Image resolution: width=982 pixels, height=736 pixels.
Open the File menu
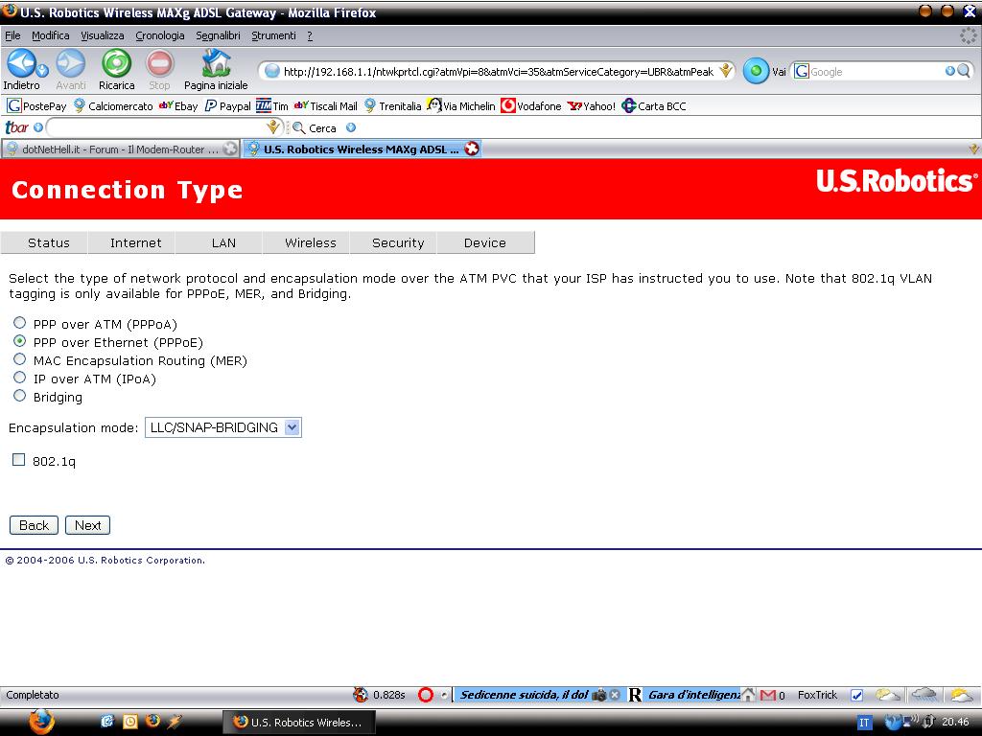[x=12, y=35]
